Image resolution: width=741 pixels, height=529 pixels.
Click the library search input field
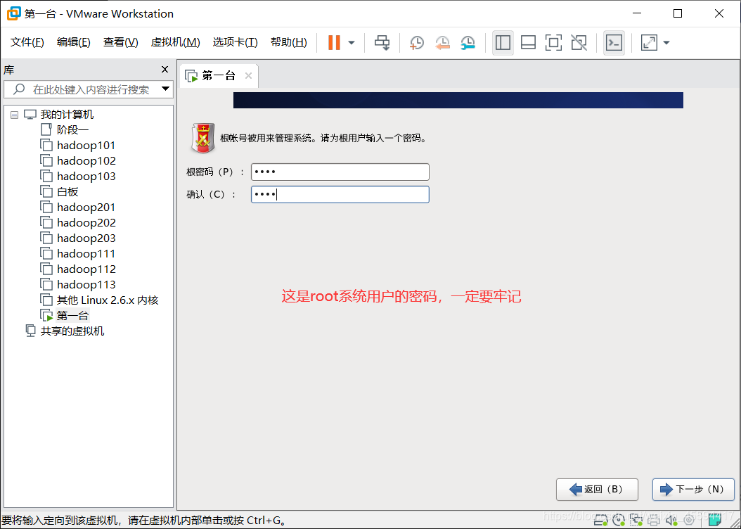tap(87, 89)
